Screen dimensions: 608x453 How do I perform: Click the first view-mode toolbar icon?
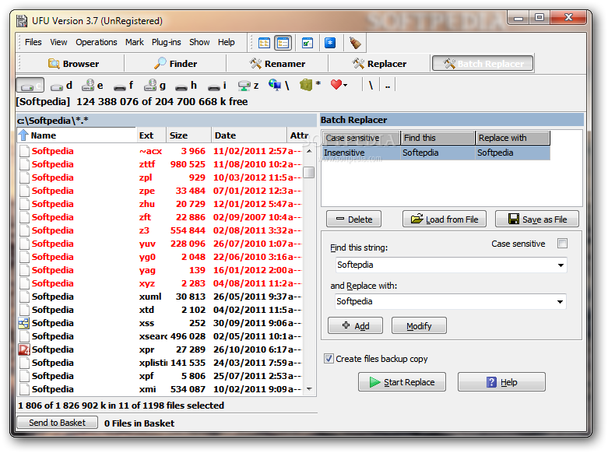coord(264,43)
